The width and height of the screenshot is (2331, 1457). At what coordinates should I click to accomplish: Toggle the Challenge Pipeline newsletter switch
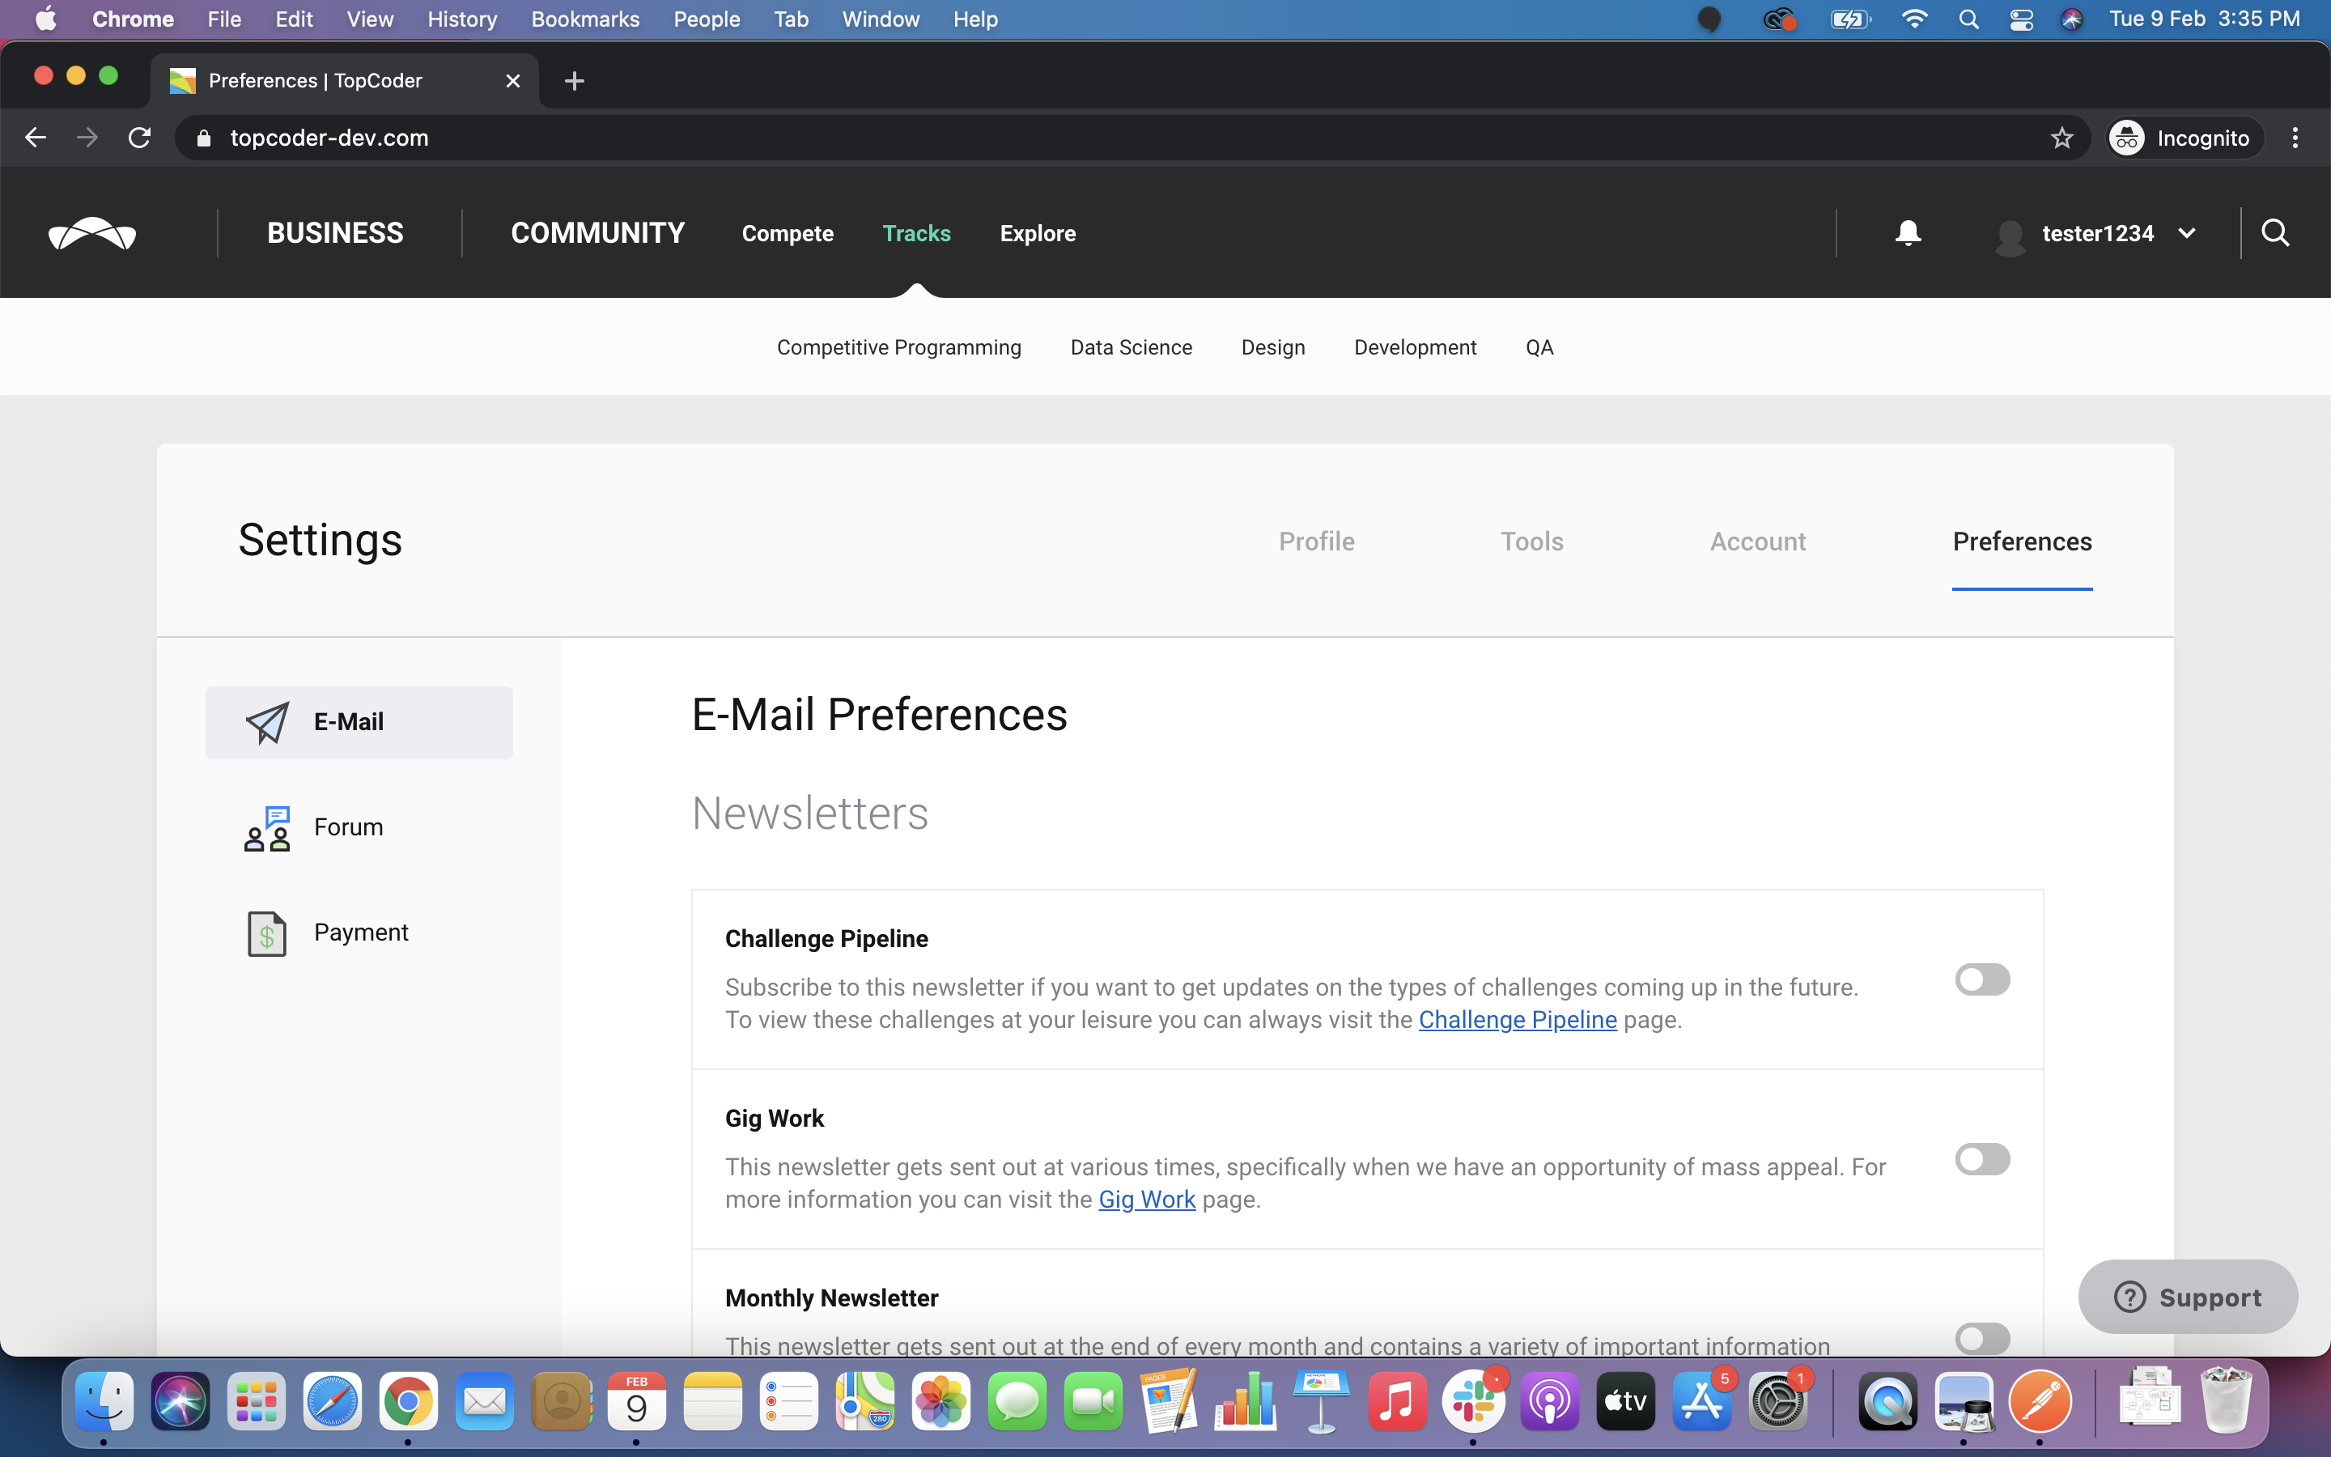click(x=1982, y=980)
